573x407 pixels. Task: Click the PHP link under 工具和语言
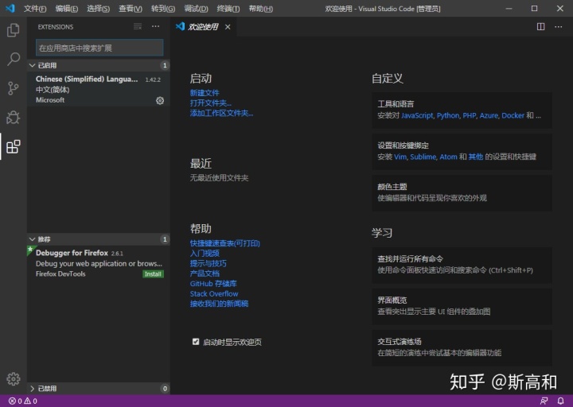(x=470, y=116)
